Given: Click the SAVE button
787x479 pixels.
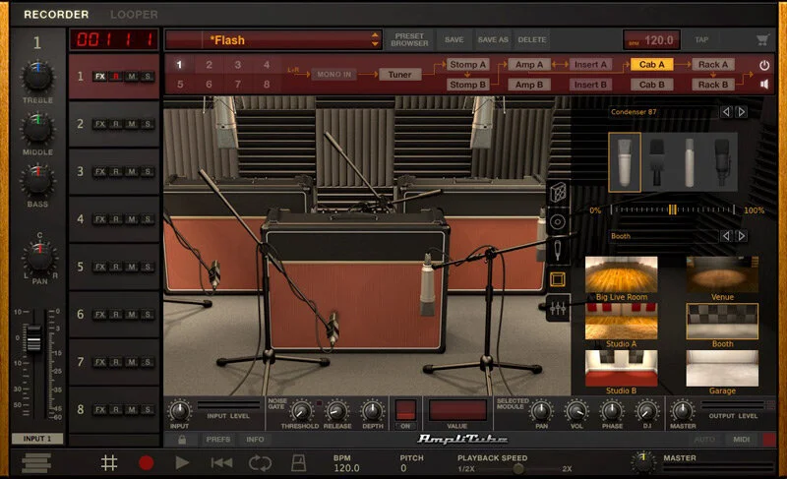Looking at the screenshot, I should pos(454,39).
